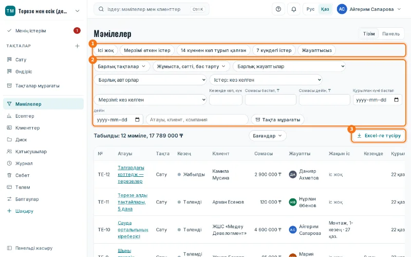
Task: Click the Сату board icon in sidebar
Action: click(9, 60)
